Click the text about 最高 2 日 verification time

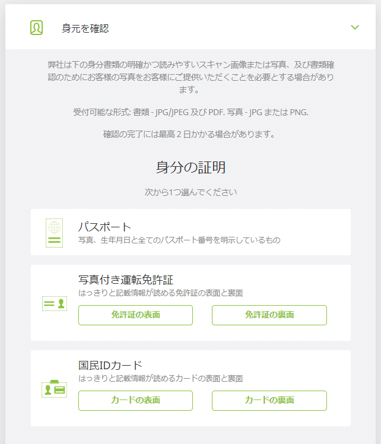[x=189, y=134]
